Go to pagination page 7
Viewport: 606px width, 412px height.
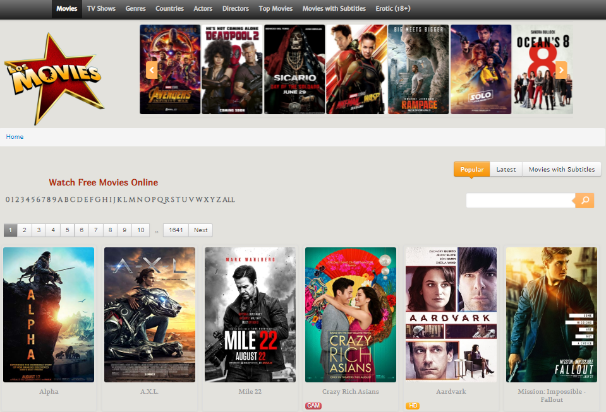point(96,230)
